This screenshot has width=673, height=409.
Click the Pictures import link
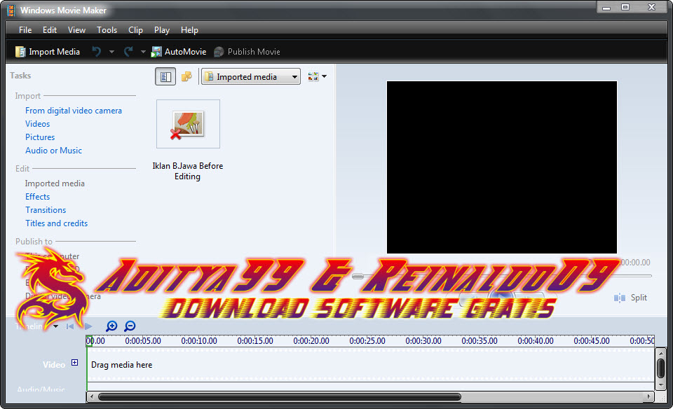(x=40, y=137)
